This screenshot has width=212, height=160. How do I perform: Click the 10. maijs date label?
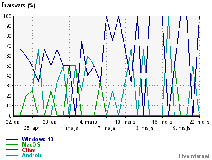coord(125,122)
